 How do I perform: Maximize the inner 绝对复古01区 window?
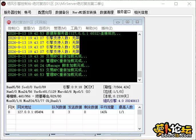128,22
